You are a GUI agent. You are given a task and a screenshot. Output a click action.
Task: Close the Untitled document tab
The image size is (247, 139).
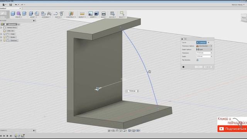20,8
